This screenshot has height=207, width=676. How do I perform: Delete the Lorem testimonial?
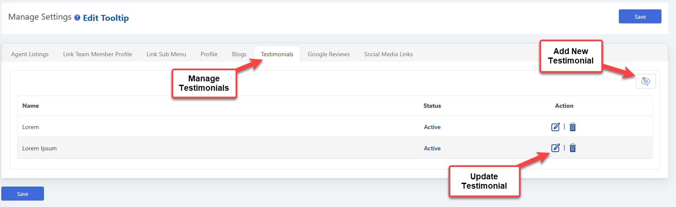[573, 127]
